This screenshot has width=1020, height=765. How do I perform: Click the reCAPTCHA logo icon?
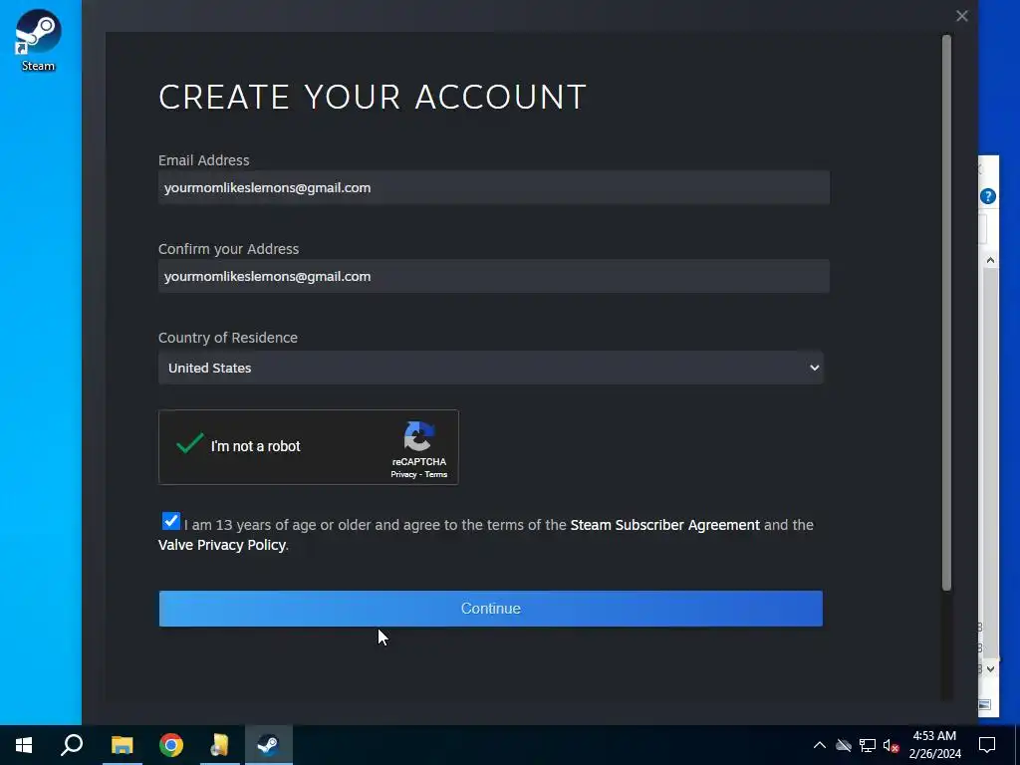point(419,436)
